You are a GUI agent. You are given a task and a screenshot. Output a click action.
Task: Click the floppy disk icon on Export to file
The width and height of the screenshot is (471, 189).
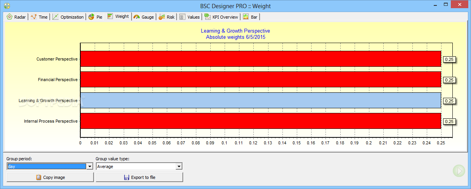[126, 177]
